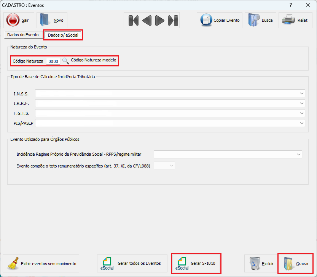
Task: Jump to the last record arrow
Action: coord(173,20)
